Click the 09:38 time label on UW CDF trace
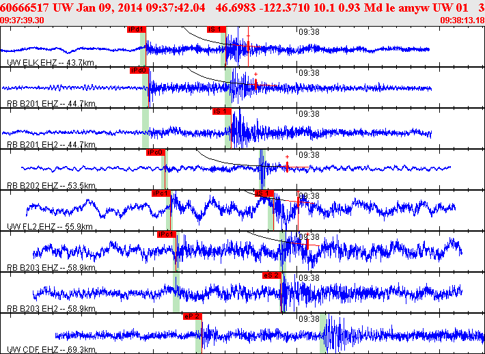Screen dimensions: 485x354 point(309,318)
